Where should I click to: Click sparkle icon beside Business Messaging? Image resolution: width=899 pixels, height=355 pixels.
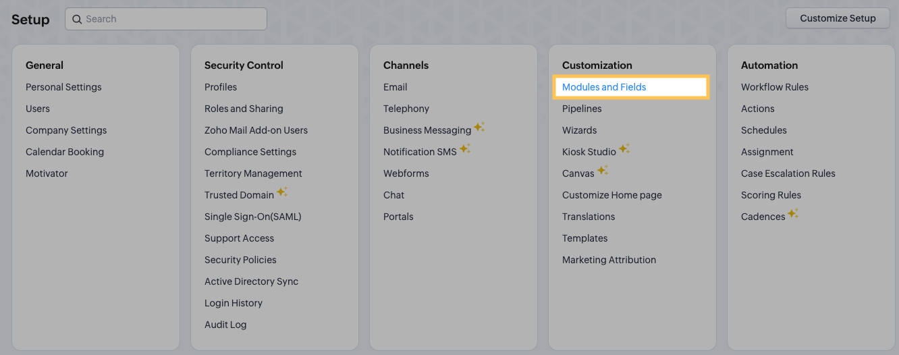[x=479, y=127]
